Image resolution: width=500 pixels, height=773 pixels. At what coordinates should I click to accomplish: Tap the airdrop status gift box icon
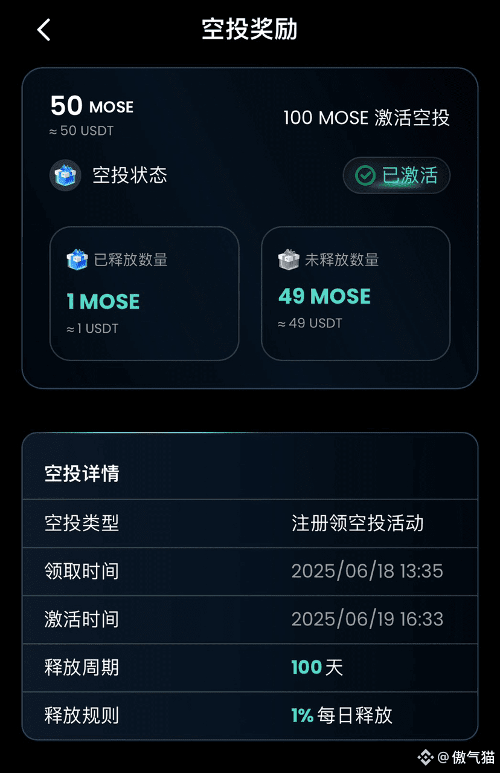coord(65,175)
